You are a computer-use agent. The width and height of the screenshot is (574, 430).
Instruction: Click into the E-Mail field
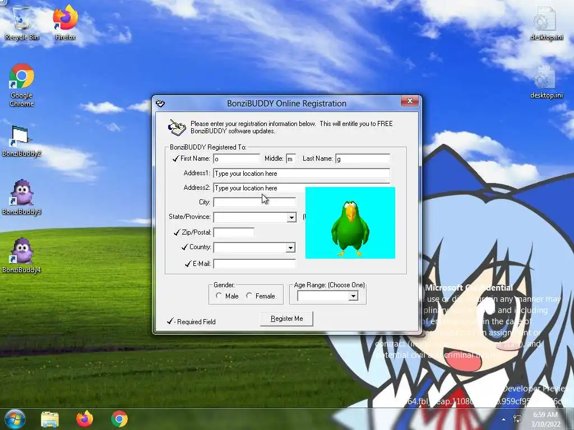click(254, 264)
